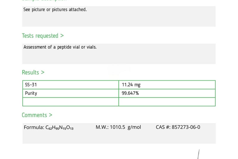
Task: Click the faint watermark above the results table
Action: tap(119, 70)
